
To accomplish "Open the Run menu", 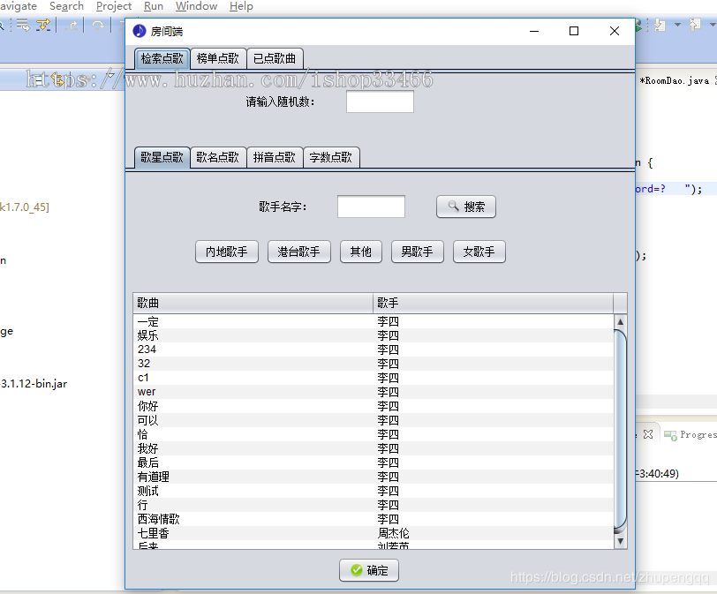I will pyautogui.click(x=153, y=6).
